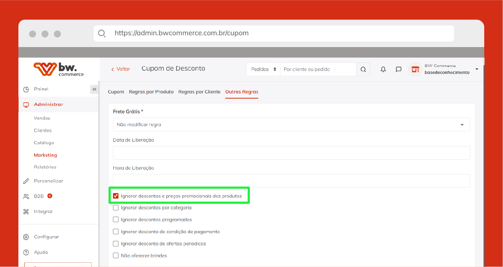Click the bw.commerce logo
Image resolution: width=503 pixels, height=267 pixels.
(x=59, y=69)
